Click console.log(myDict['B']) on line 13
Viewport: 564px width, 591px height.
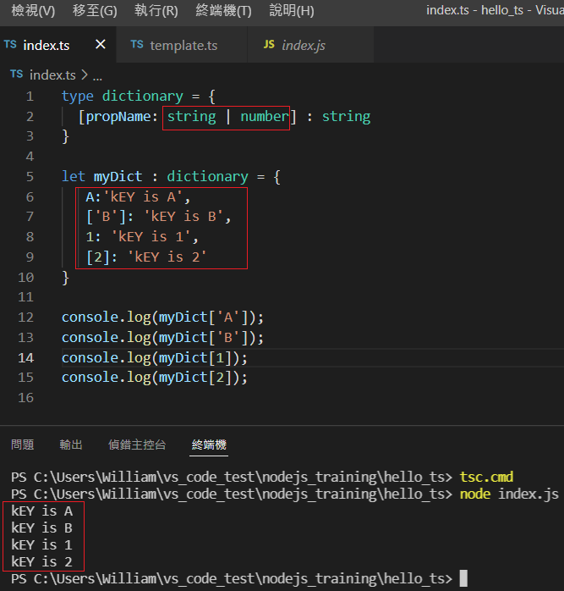pyautogui.click(x=162, y=337)
